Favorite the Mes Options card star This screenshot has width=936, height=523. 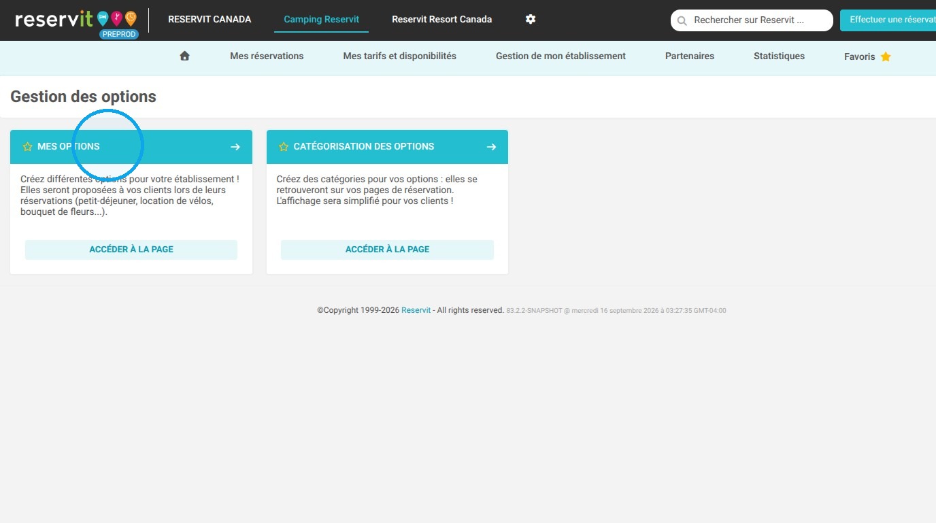click(x=27, y=147)
